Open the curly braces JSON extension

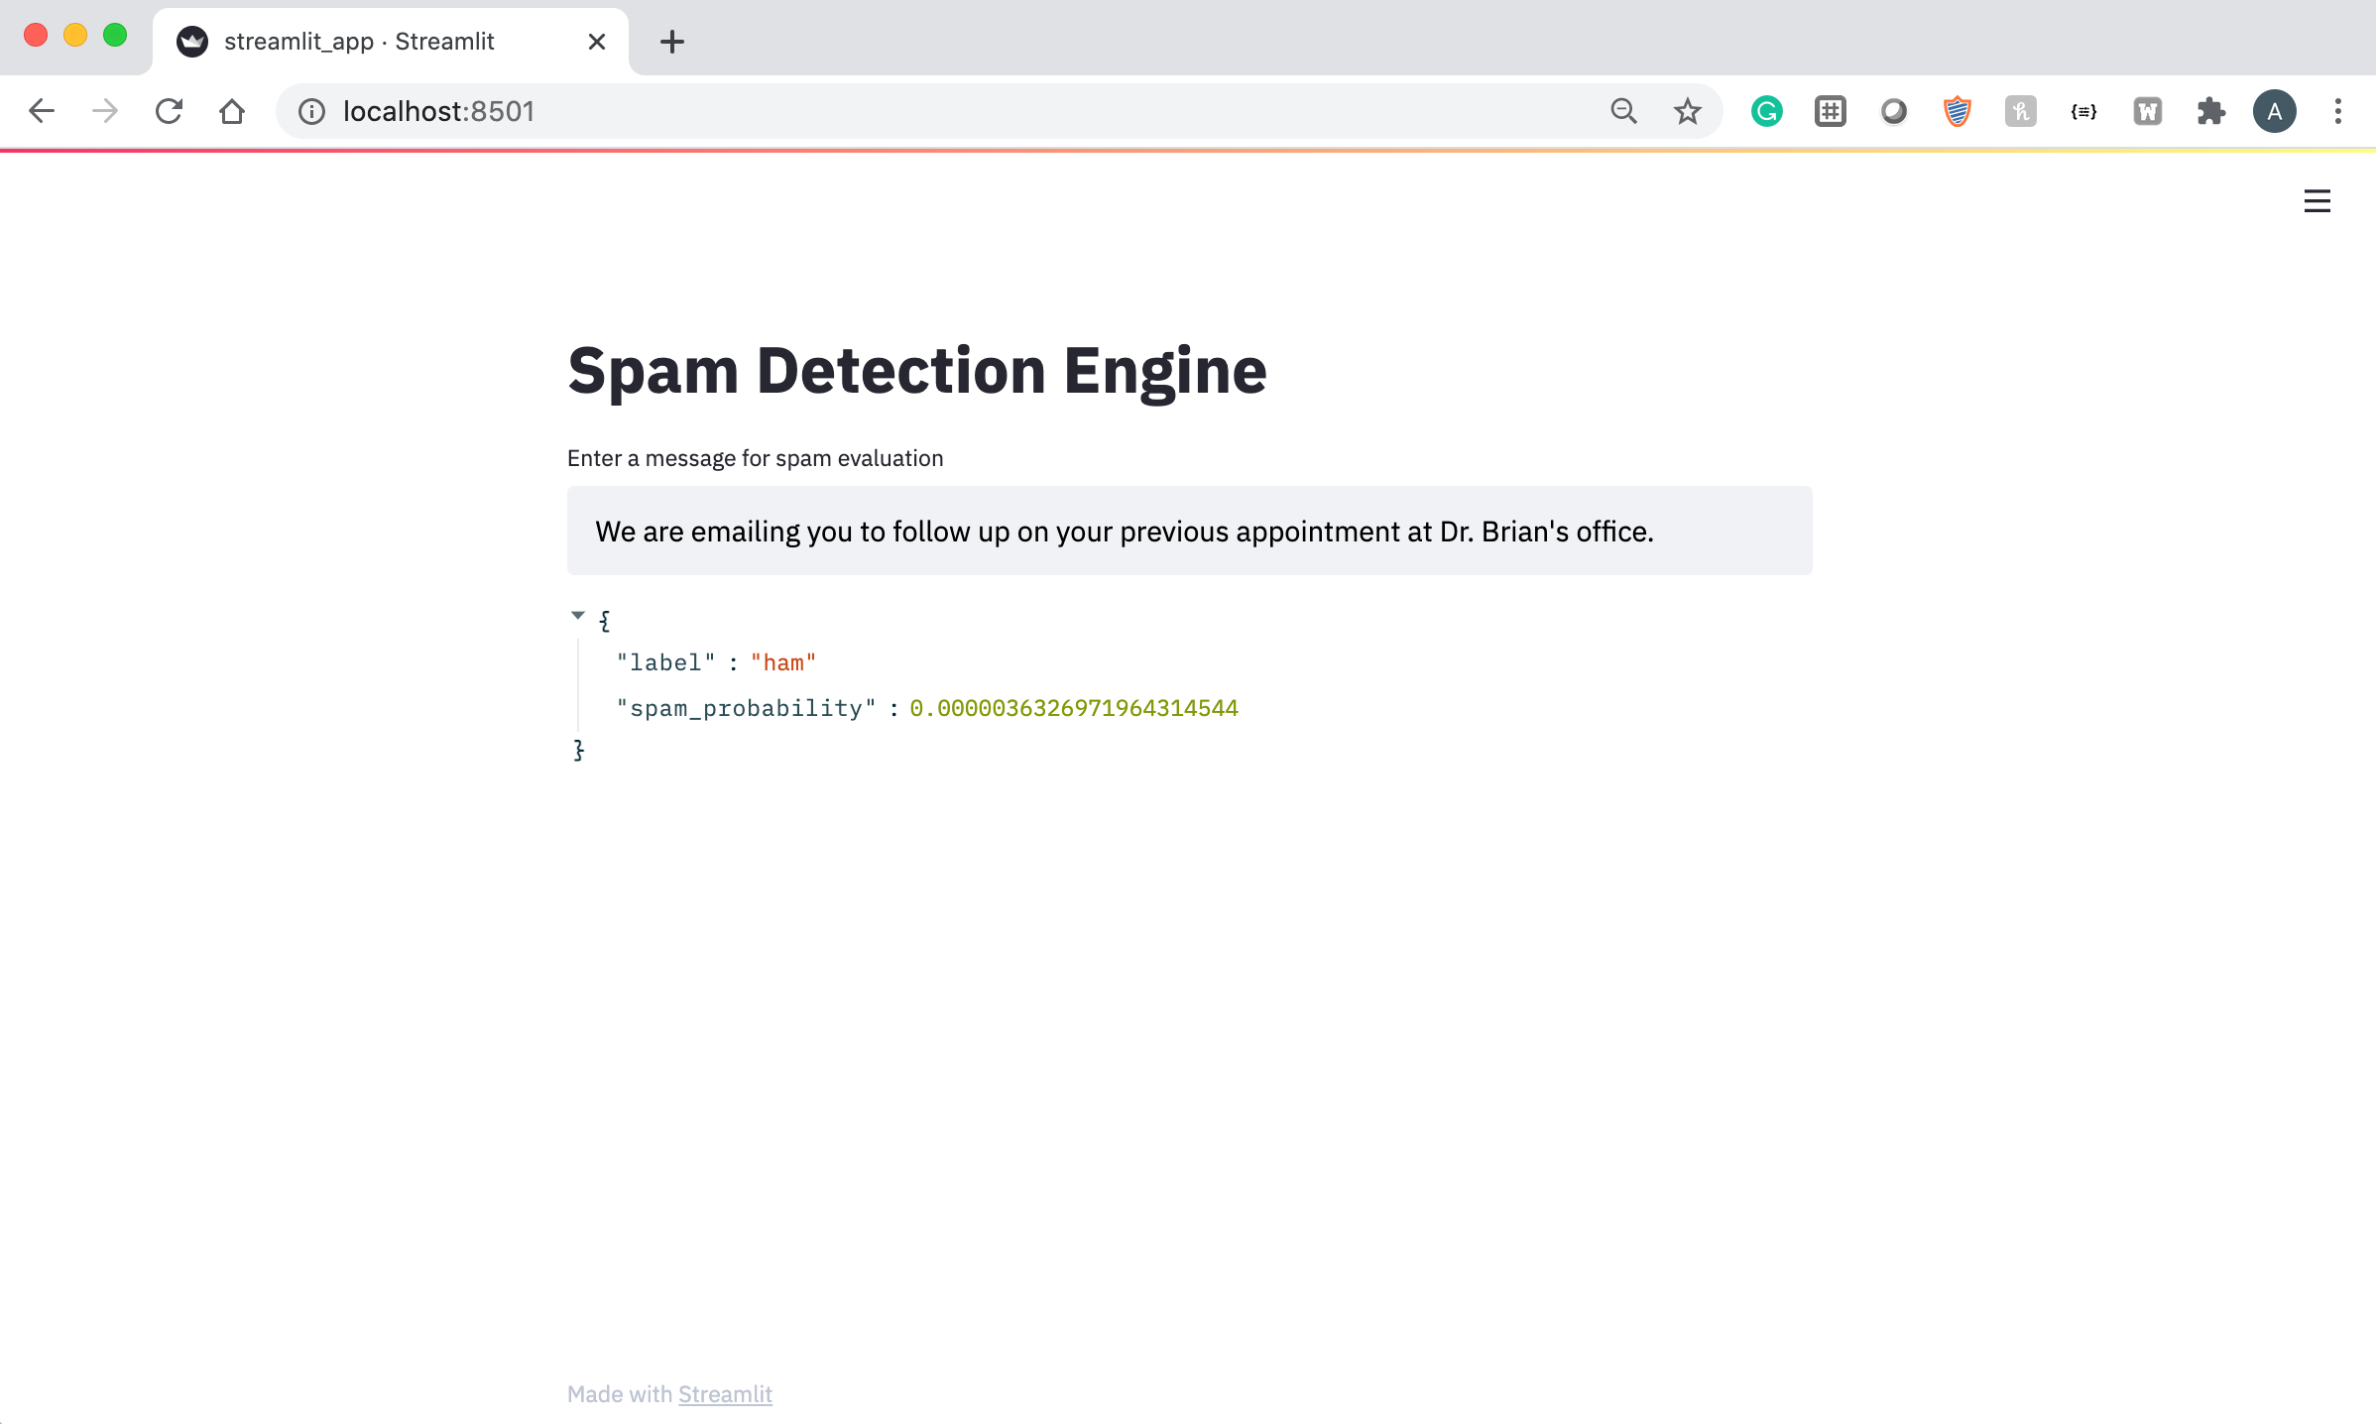pyautogui.click(x=2083, y=111)
